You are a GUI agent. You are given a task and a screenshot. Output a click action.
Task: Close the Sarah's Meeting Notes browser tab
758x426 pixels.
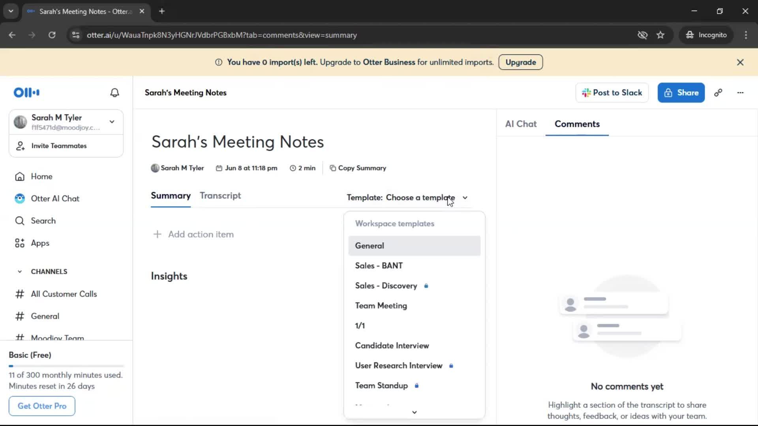142,11
